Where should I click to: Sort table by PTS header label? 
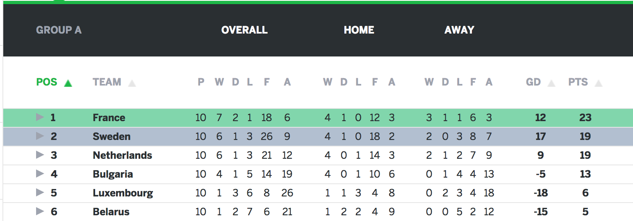tap(578, 82)
